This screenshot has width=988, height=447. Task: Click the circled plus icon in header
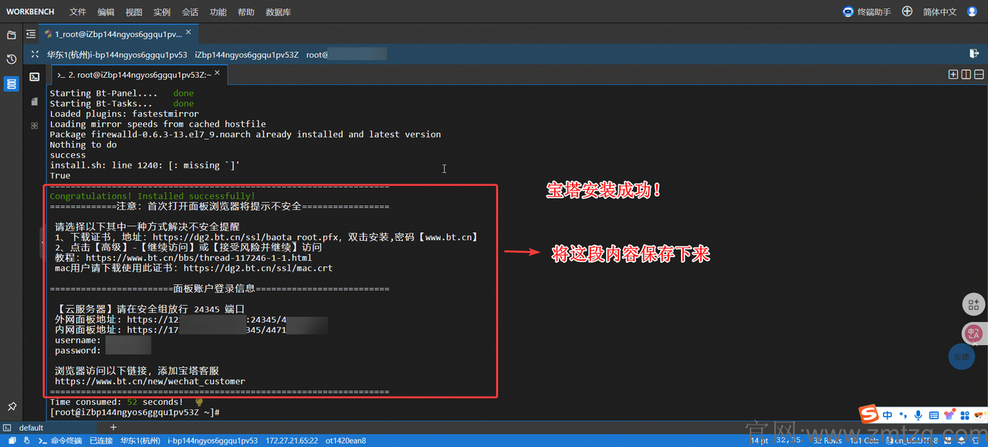click(907, 12)
